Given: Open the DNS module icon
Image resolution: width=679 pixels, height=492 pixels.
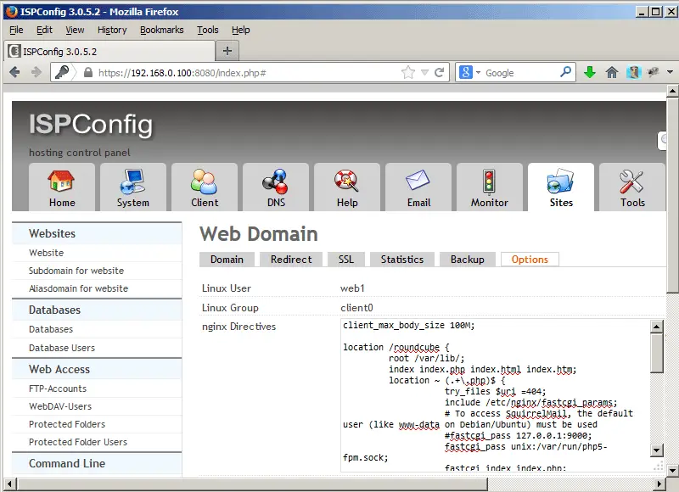Looking at the screenshot, I should click(x=276, y=187).
